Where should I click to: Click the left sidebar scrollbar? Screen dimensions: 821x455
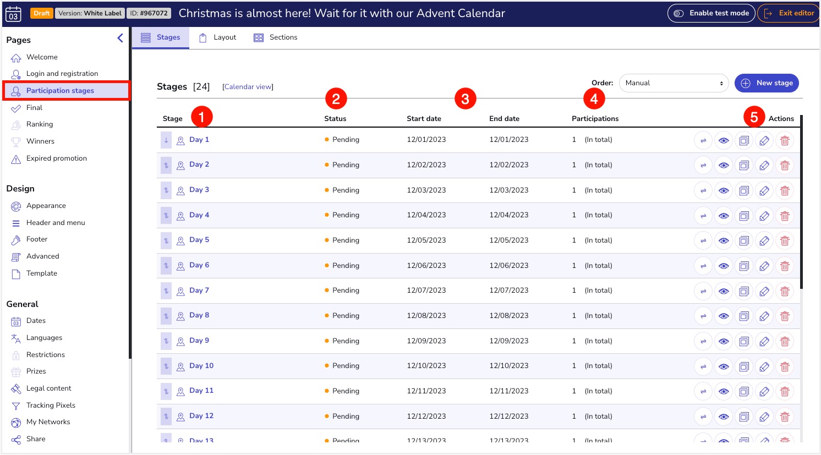click(x=130, y=193)
